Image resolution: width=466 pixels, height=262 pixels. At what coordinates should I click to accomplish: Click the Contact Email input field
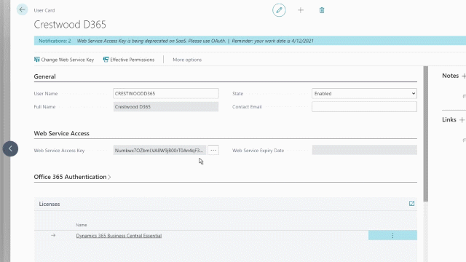pos(364,107)
